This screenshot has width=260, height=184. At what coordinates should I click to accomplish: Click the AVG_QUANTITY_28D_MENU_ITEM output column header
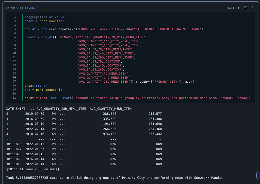coord(61,109)
